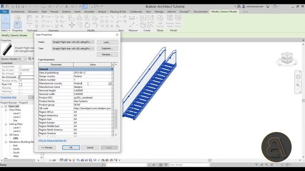Select the Move tool icon
This screenshot has height=171, width=305.
point(72,25)
